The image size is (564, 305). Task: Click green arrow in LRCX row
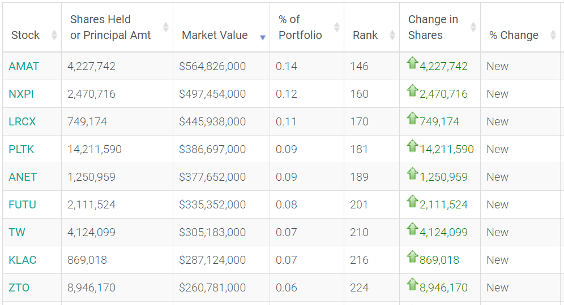click(x=412, y=119)
